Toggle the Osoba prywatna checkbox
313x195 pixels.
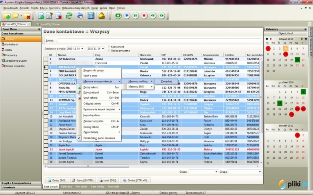(109, 51)
